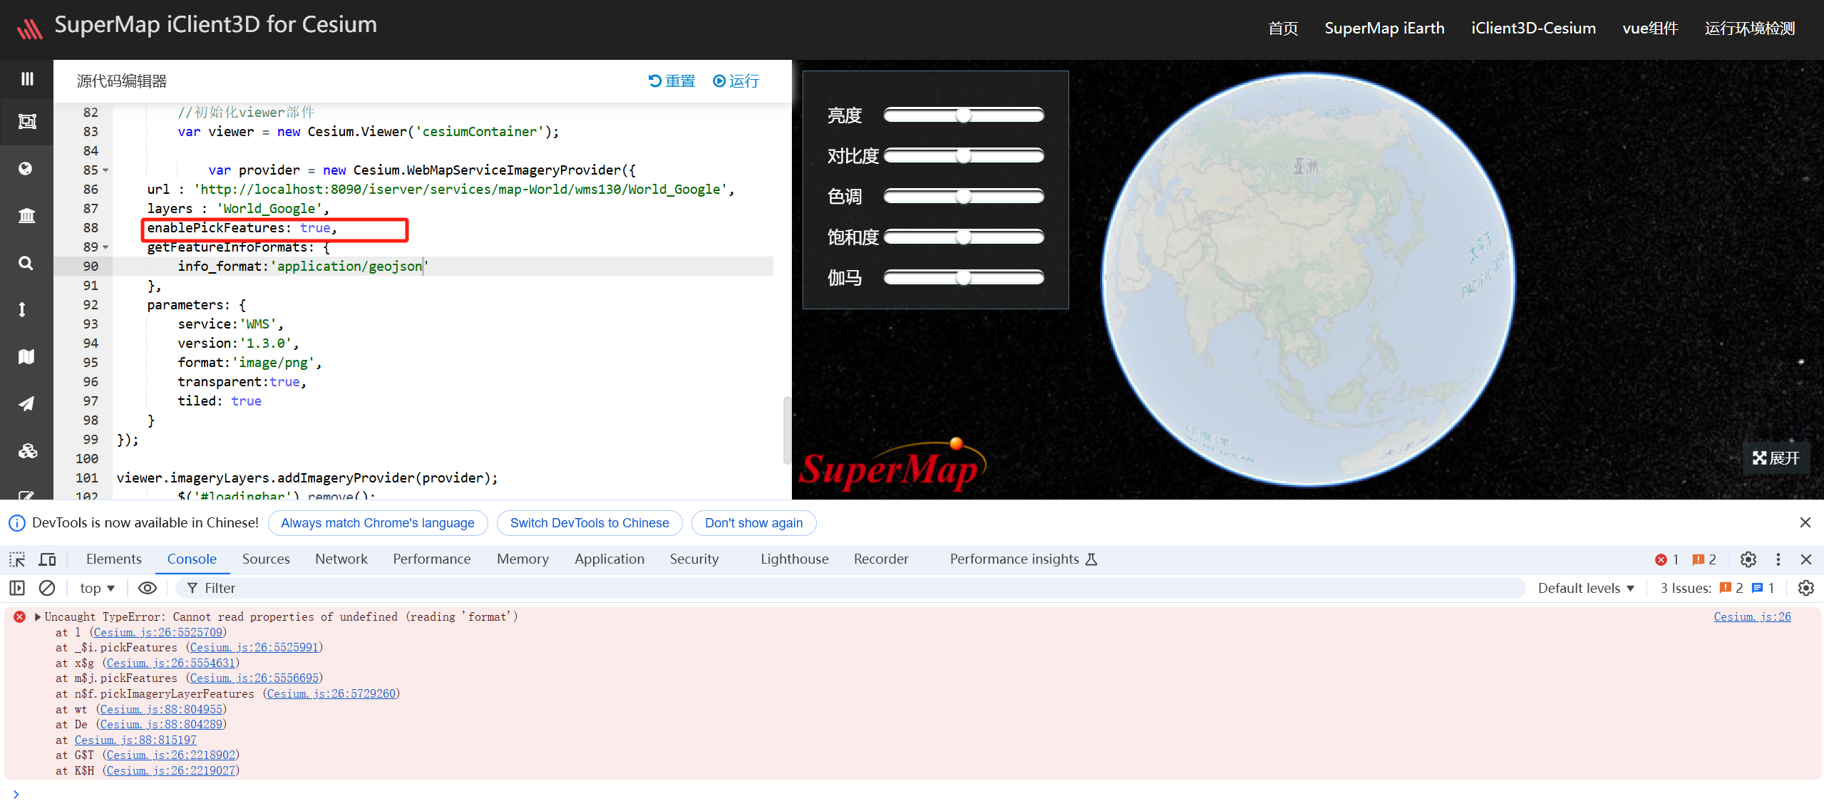
Task: Clear the console with the ban icon
Action: (47, 588)
